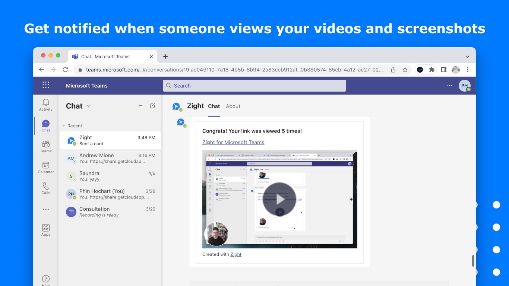Click the chat pane scrollbar thumb
Viewport: 509px width, 286px height.
pyautogui.click(x=473, y=261)
